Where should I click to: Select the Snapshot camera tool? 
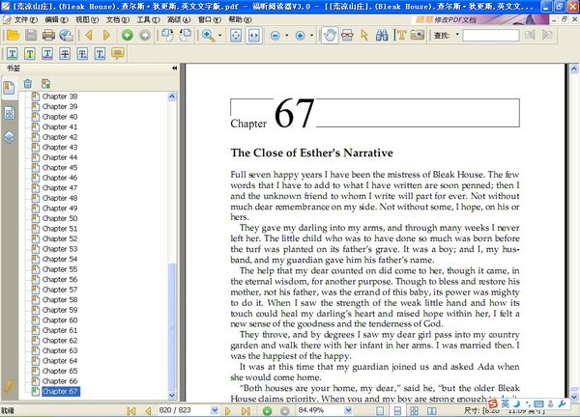[x=418, y=35]
